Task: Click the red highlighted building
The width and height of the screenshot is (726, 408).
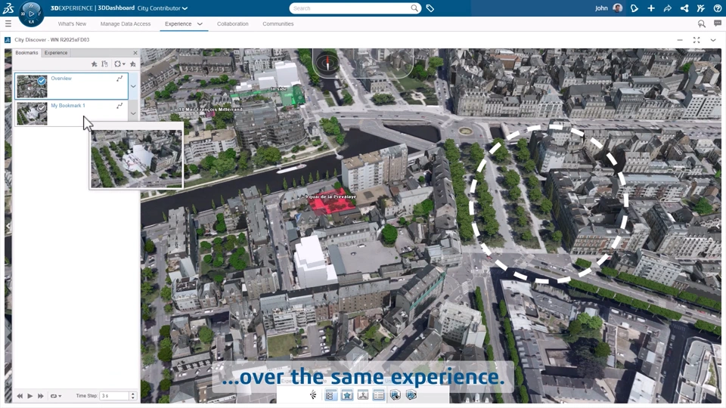Action: tap(330, 203)
